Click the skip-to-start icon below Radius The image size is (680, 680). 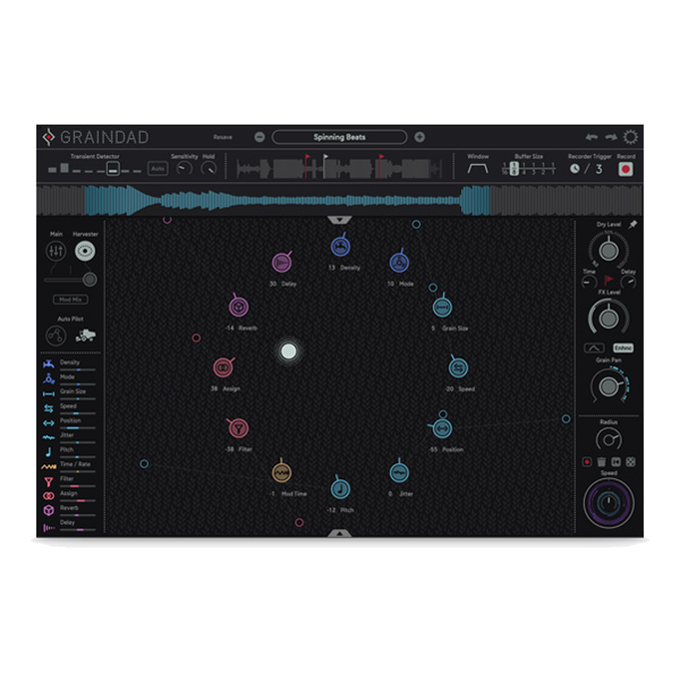click(x=616, y=462)
